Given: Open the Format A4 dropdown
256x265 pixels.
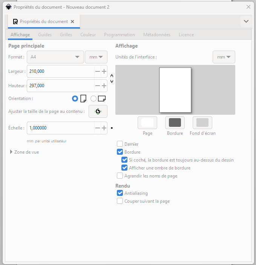Looking at the screenshot, I should [56, 57].
